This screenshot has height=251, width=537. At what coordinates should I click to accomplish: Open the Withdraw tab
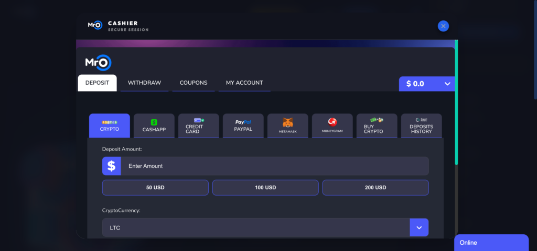coord(145,83)
